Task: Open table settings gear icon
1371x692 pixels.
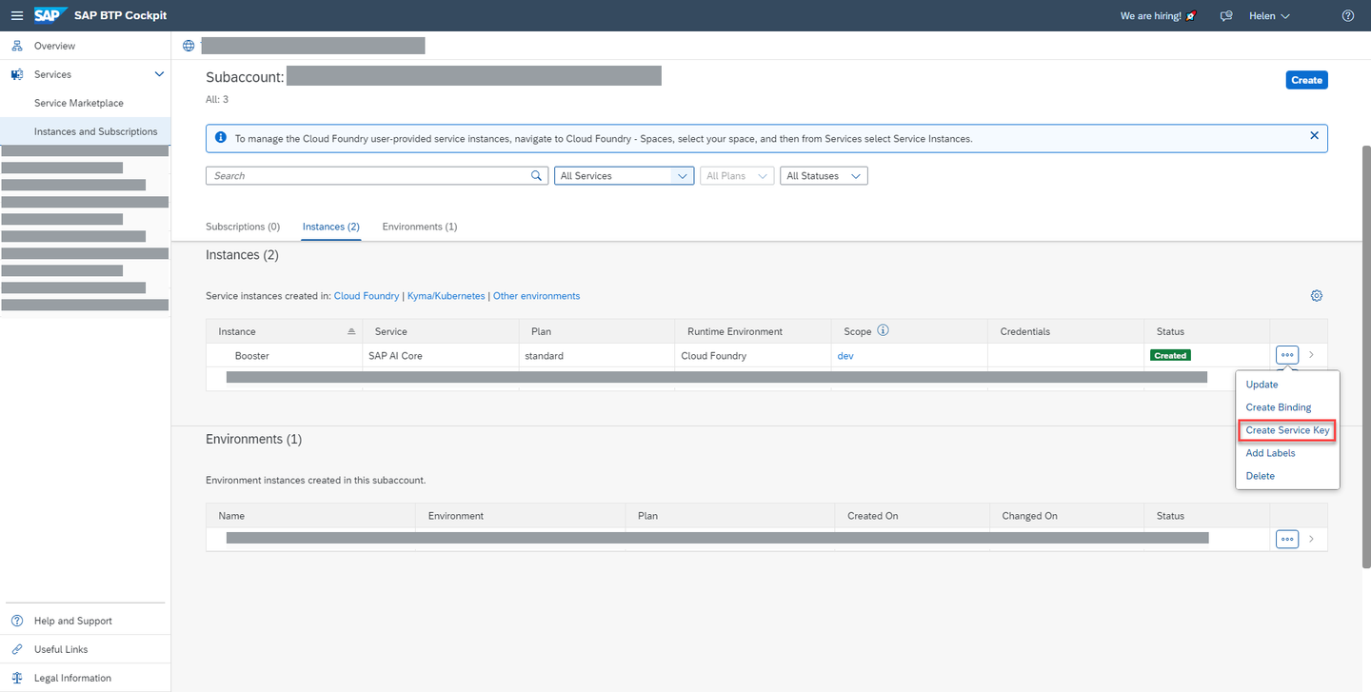Action: click(x=1317, y=296)
